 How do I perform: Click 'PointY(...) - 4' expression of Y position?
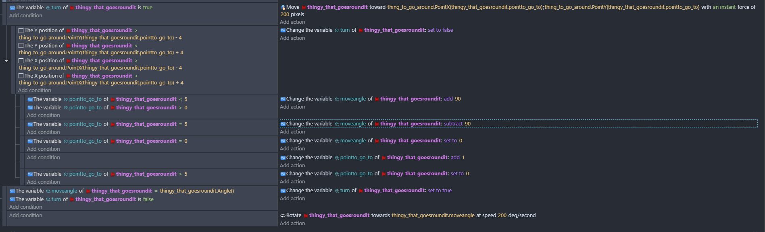click(x=100, y=38)
